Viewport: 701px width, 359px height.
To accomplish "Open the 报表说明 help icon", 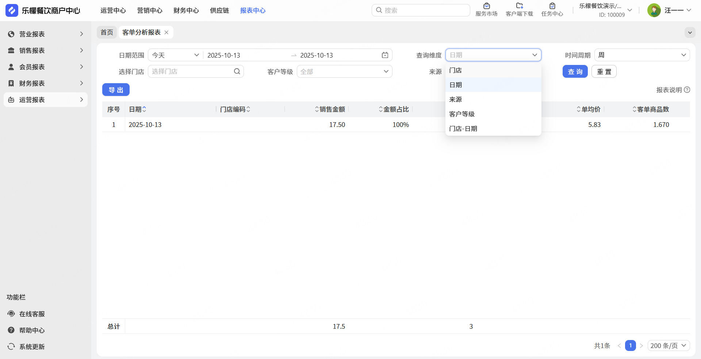I will (x=687, y=90).
